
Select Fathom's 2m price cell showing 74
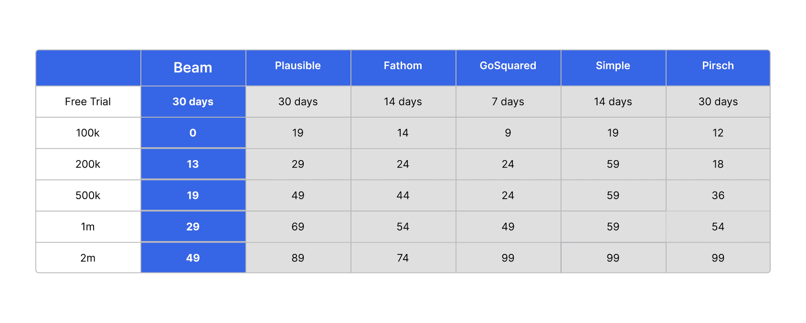403,258
